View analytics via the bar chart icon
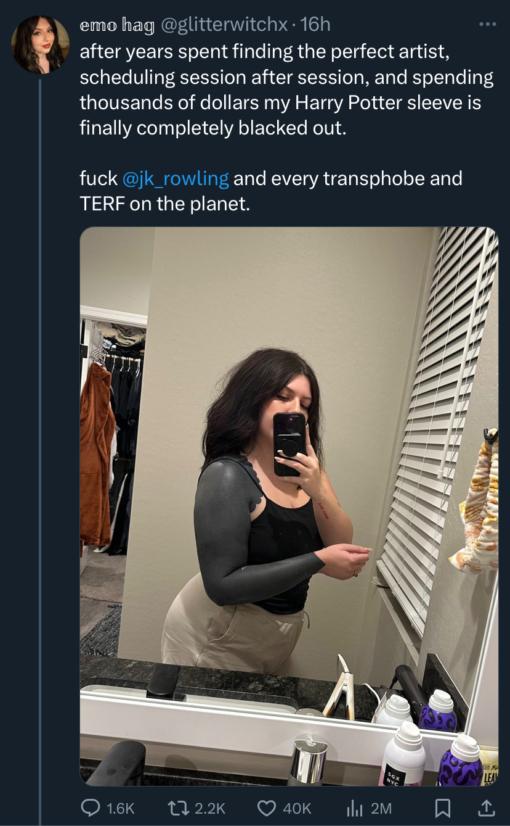This screenshot has height=826, width=510. pyautogui.click(x=354, y=807)
